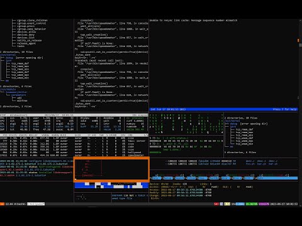Click the orange scrollbar marker in top-right pane

point(298,40)
